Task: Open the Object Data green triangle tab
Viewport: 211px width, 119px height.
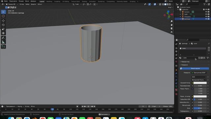Action: point(176,87)
